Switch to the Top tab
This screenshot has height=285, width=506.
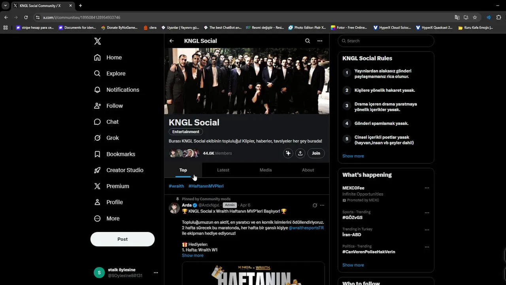pos(183,170)
